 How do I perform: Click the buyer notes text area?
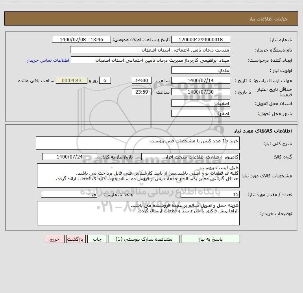[138, 213]
